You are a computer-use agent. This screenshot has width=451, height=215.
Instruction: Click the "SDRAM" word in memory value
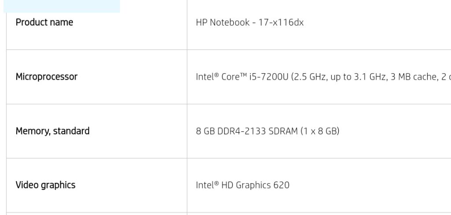point(281,131)
